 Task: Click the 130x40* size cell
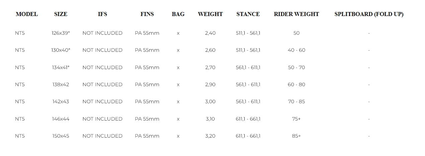tap(61, 50)
